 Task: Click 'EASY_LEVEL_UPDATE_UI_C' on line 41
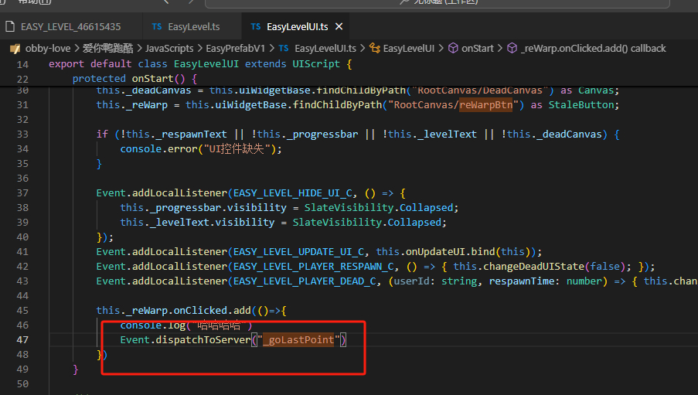tap(298, 252)
